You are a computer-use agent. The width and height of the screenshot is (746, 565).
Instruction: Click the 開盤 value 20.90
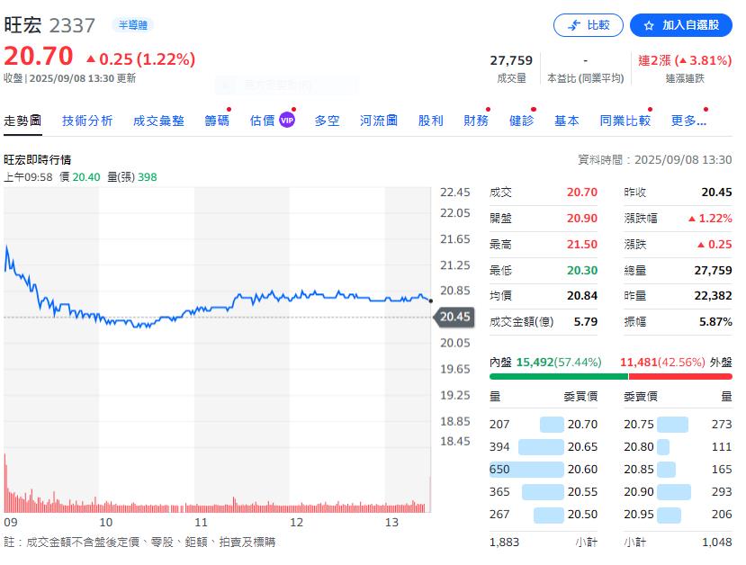582,219
